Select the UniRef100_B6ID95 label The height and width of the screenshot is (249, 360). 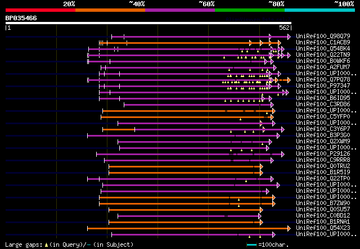tap(323, 98)
